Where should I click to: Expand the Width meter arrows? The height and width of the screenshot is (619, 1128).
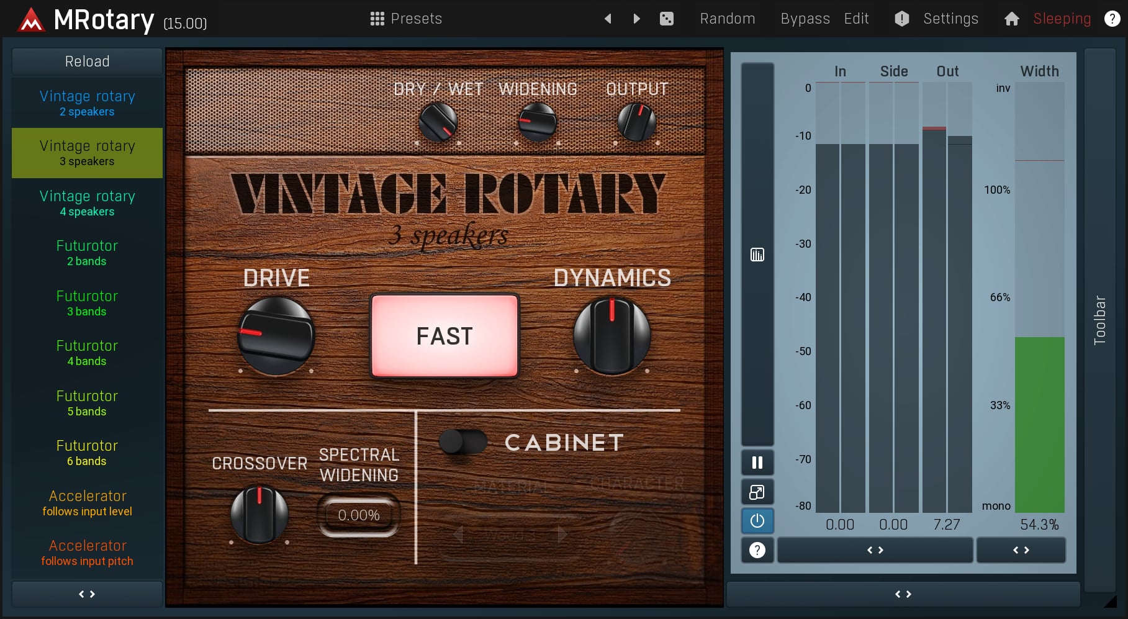(x=1021, y=550)
